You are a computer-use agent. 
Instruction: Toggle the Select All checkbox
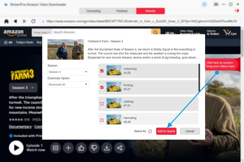click(150, 131)
